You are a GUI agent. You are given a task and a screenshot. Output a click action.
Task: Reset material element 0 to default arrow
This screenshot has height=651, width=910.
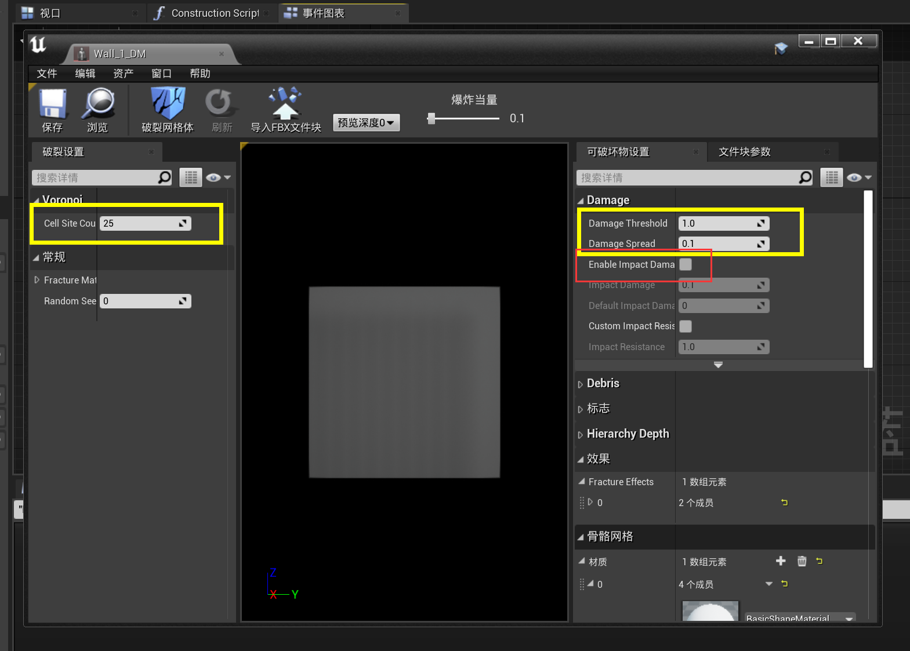[784, 584]
